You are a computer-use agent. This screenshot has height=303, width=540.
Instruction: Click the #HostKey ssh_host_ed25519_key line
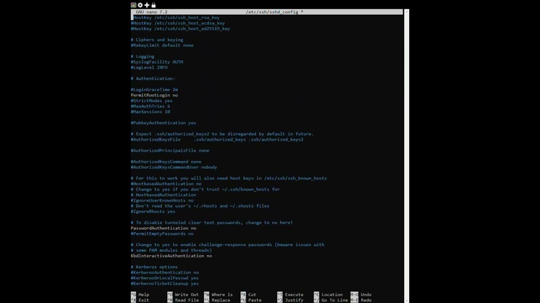[180, 29]
